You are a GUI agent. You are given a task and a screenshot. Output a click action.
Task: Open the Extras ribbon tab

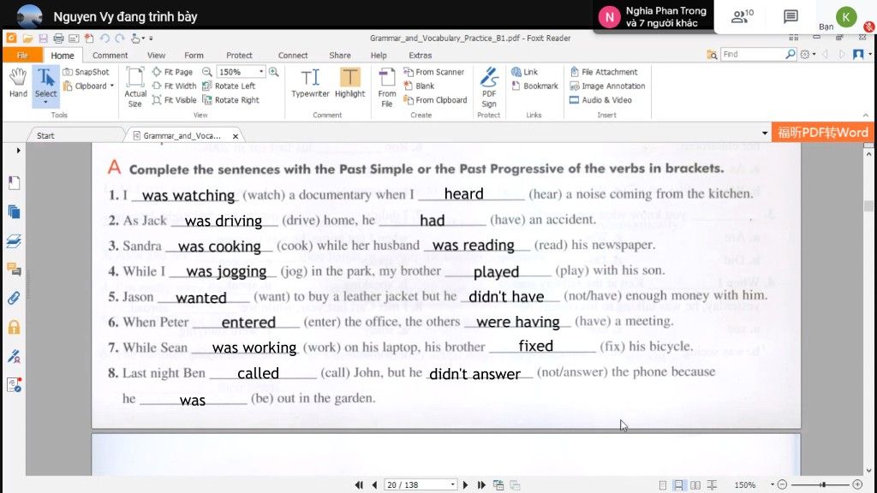pyautogui.click(x=420, y=56)
